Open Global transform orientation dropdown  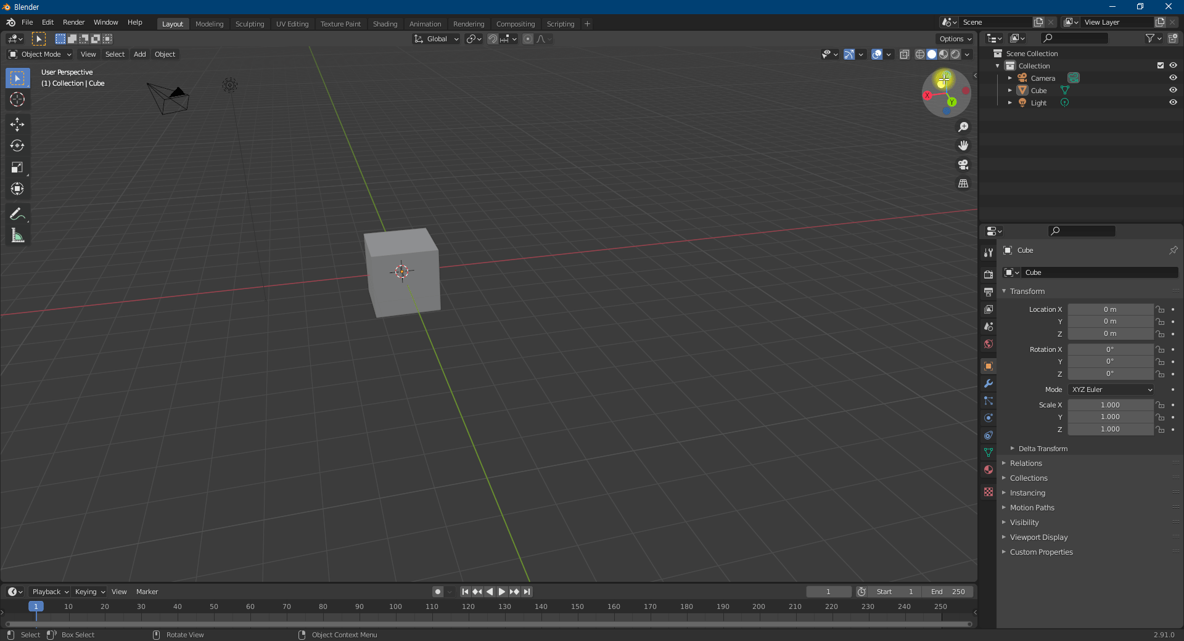pyautogui.click(x=436, y=39)
